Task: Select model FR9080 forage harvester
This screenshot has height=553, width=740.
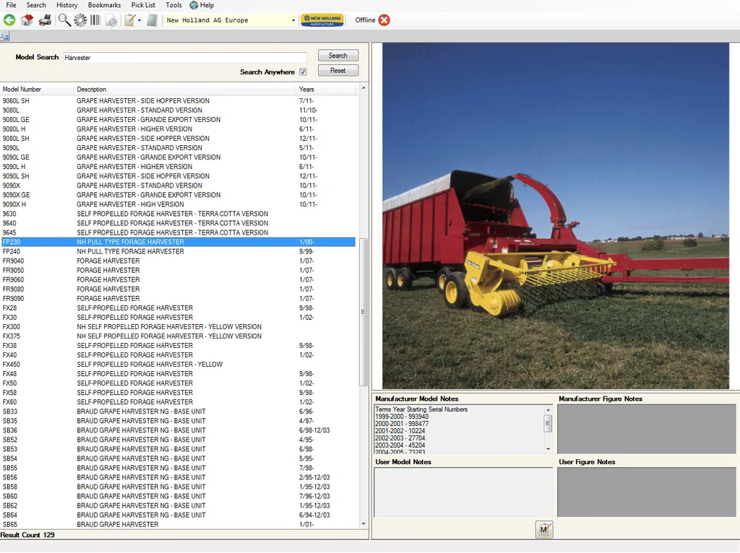Action: point(178,289)
